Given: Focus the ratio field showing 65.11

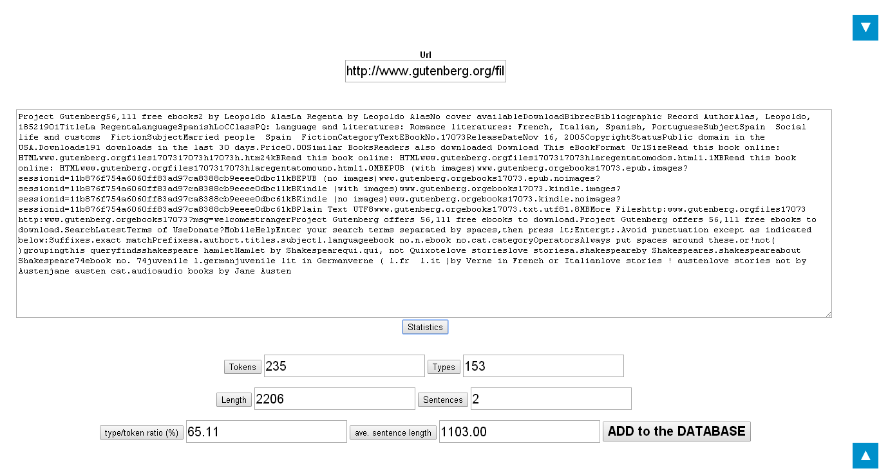Looking at the screenshot, I should coord(266,432).
